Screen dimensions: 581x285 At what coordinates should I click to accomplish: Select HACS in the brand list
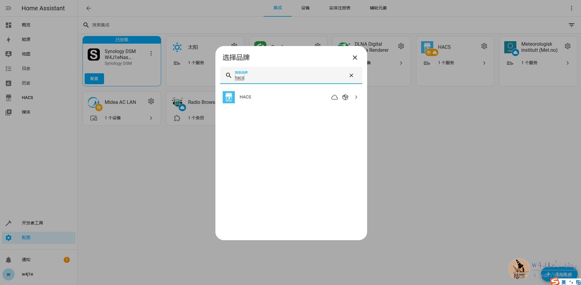click(x=245, y=97)
